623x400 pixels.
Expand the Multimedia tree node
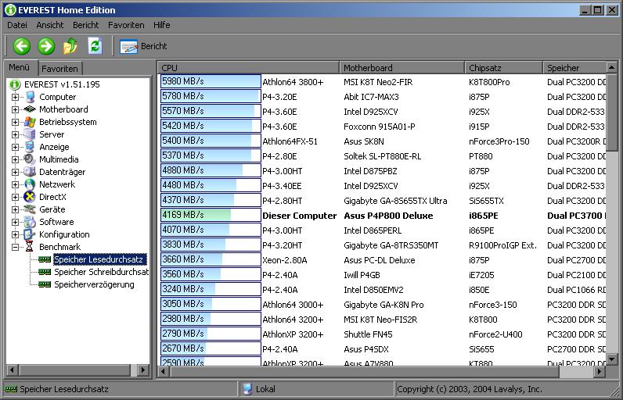point(15,159)
